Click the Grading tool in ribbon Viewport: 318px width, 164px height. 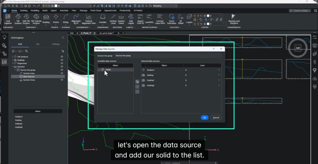(46, 19)
